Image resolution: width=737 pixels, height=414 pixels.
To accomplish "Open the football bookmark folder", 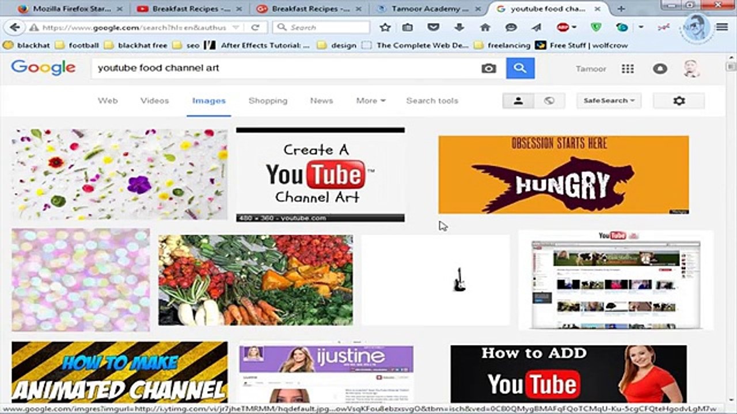I will click(77, 45).
